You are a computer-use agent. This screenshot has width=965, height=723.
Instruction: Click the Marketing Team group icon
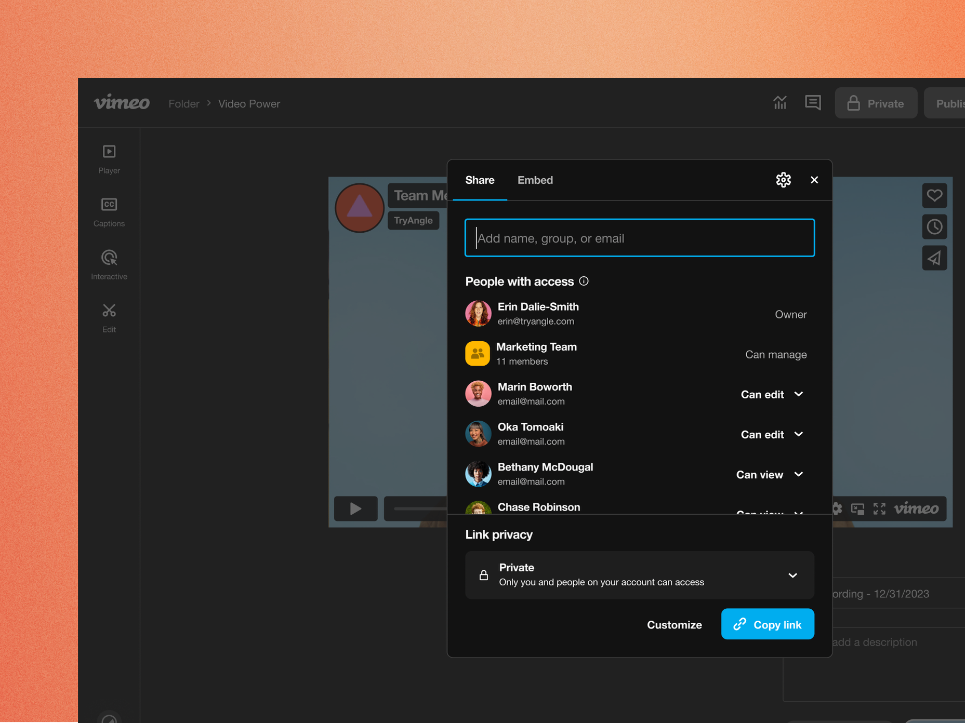click(478, 354)
